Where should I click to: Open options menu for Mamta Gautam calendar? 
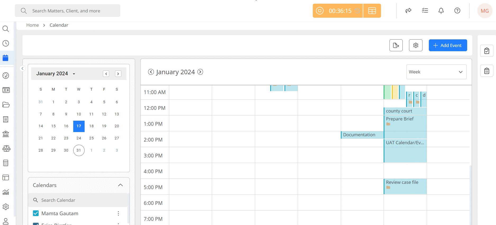click(x=118, y=213)
